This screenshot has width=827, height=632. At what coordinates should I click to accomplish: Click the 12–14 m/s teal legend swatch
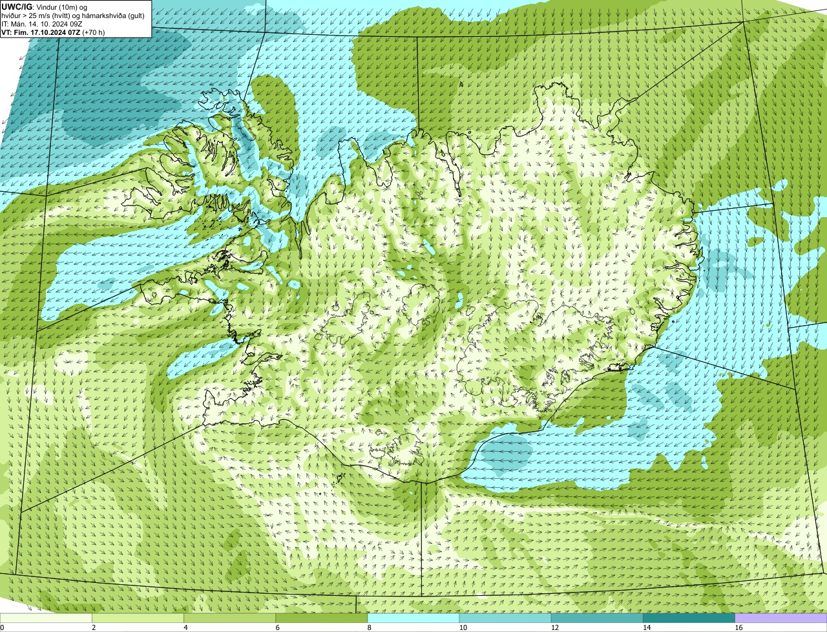597,618
